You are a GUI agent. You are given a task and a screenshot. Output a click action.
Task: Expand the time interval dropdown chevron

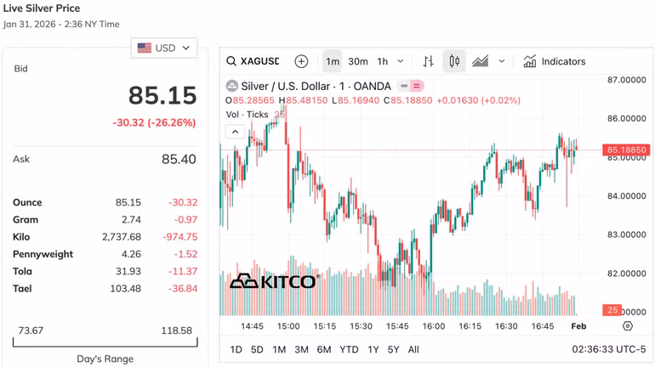(401, 61)
